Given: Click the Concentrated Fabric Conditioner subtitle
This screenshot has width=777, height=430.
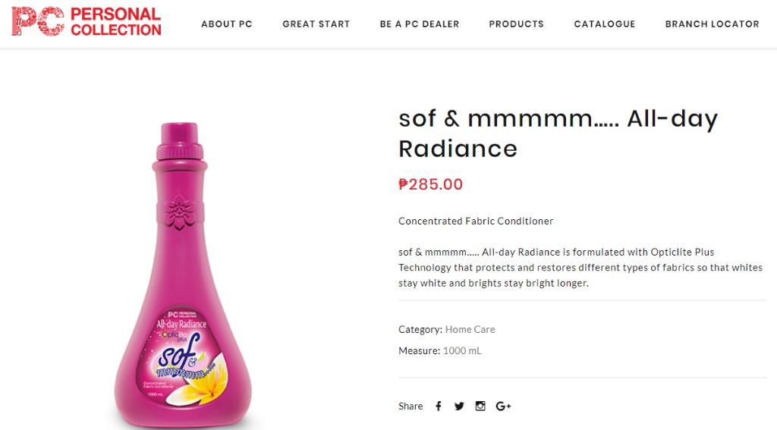Looking at the screenshot, I should click(x=476, y=221).
